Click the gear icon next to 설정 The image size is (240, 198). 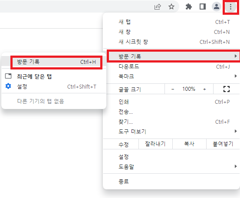(x=8, y=86)
